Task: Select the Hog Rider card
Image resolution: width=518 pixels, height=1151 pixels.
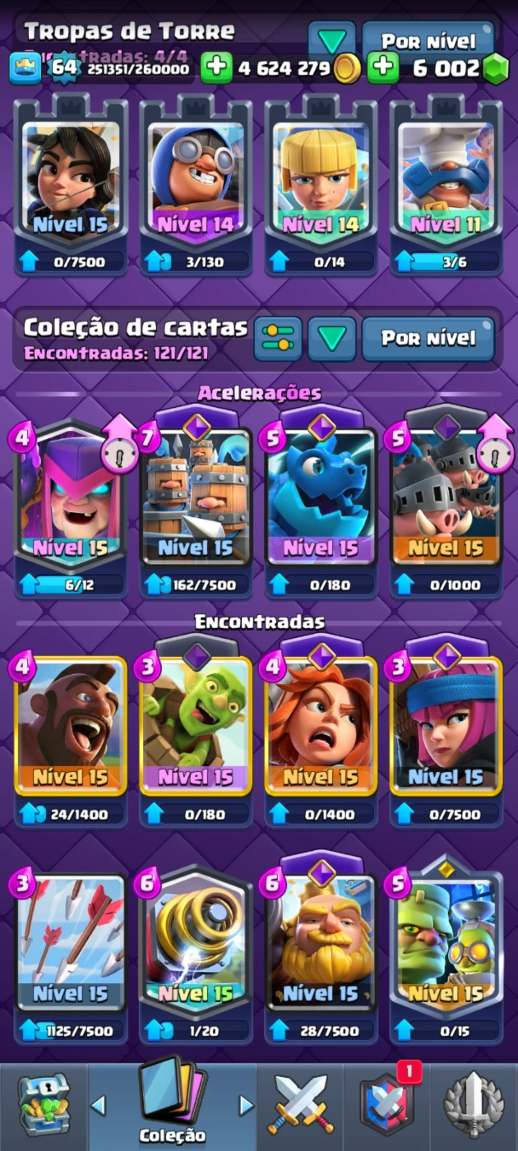Action: (x=71, y=727)
